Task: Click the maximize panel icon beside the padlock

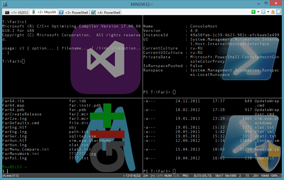Action: click(279, 12)
